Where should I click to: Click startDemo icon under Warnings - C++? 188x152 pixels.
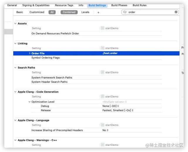(x=102, y=145)
